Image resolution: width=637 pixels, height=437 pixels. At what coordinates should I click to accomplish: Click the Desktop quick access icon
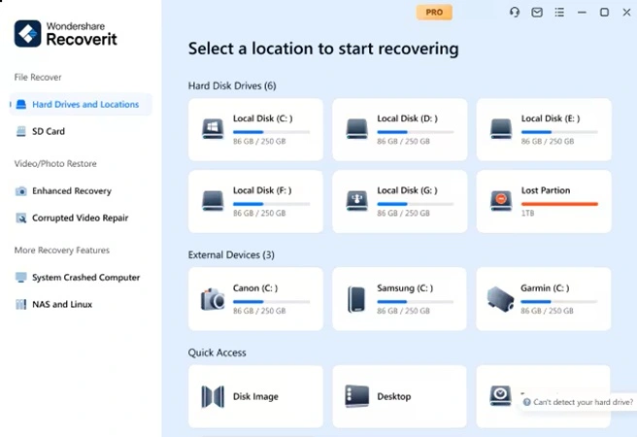[356, 396]
